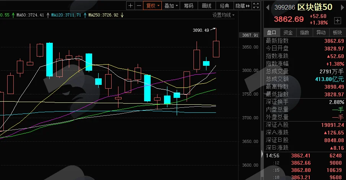Go to previous stock with left arrow
The image size is (346, 180).
coord(268,8)
